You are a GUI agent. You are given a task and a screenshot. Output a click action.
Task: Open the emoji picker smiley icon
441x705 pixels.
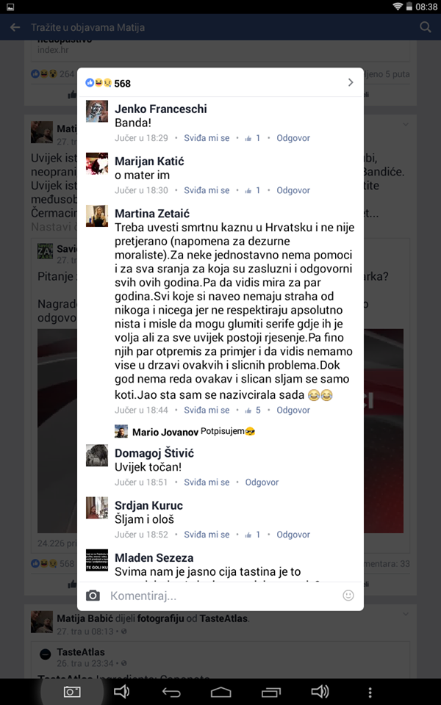pyautogui.click(x=348, y=596)
